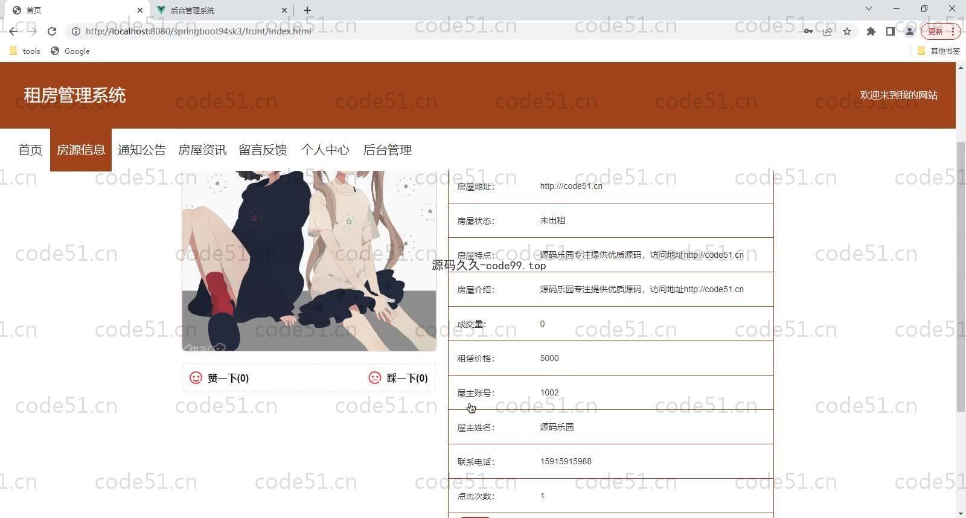Click the share page icon
Screen dimensions: 966x518
tap(828, 31)
